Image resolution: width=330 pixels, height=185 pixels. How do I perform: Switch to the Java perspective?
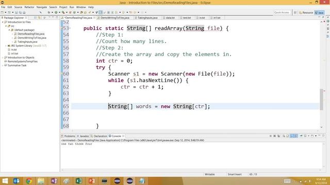(319, 12)
